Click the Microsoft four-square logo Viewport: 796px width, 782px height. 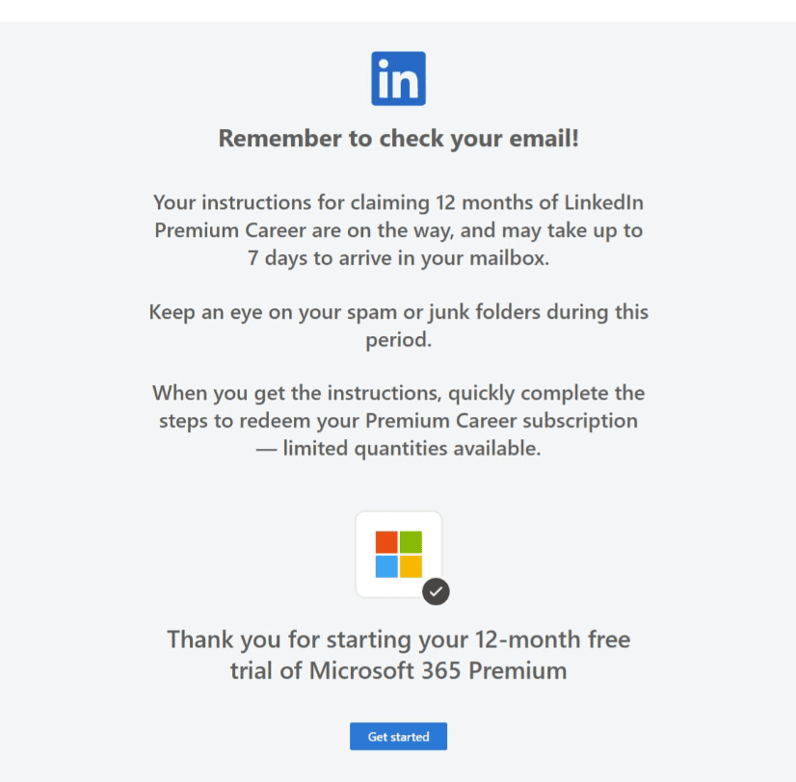(398, 554)
